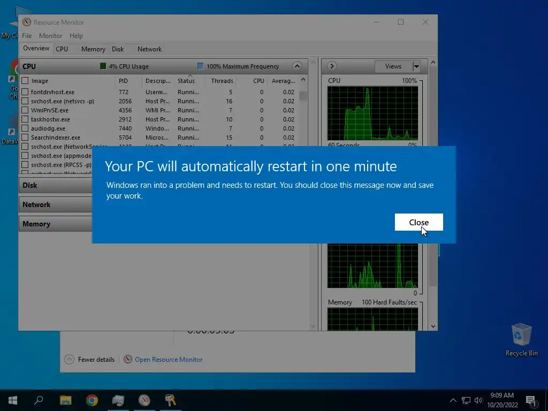548x411 pixels.
Task: Select the svchost.exe (netsvcs -p) process name
Action: [63, 101]
